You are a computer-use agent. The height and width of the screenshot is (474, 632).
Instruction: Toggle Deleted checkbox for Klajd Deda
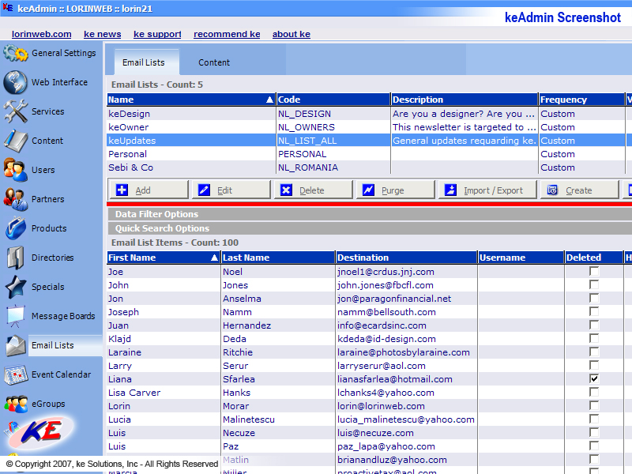[594, 339]
